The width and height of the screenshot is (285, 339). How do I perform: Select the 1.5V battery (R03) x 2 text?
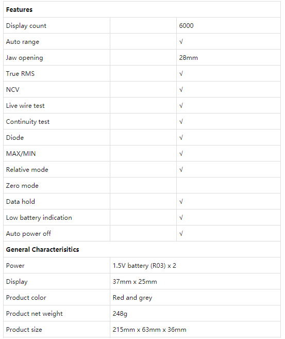[x=144, y=266]
